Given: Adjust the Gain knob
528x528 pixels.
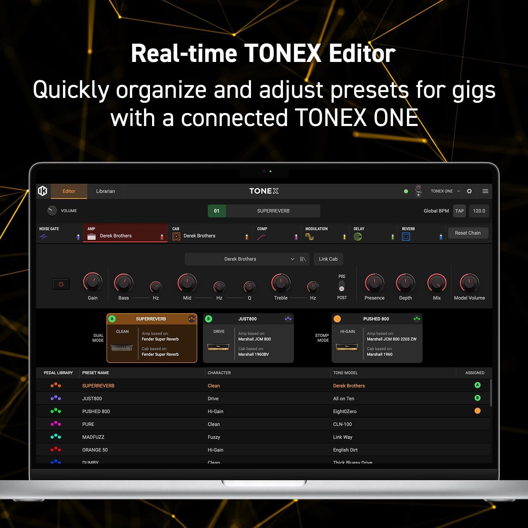Looking at the screenshot, I should 93,282.
